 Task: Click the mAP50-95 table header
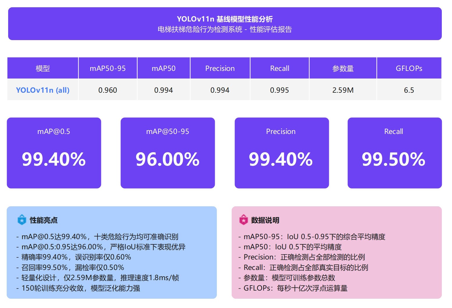pyautogui.click(x=108, y=68)
